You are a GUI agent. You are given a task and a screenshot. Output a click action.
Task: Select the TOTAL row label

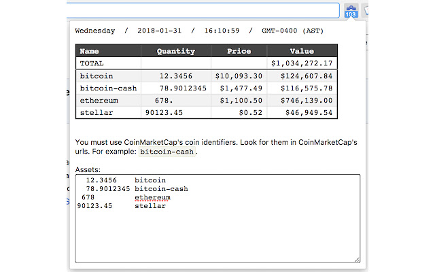tap(92, 63)
